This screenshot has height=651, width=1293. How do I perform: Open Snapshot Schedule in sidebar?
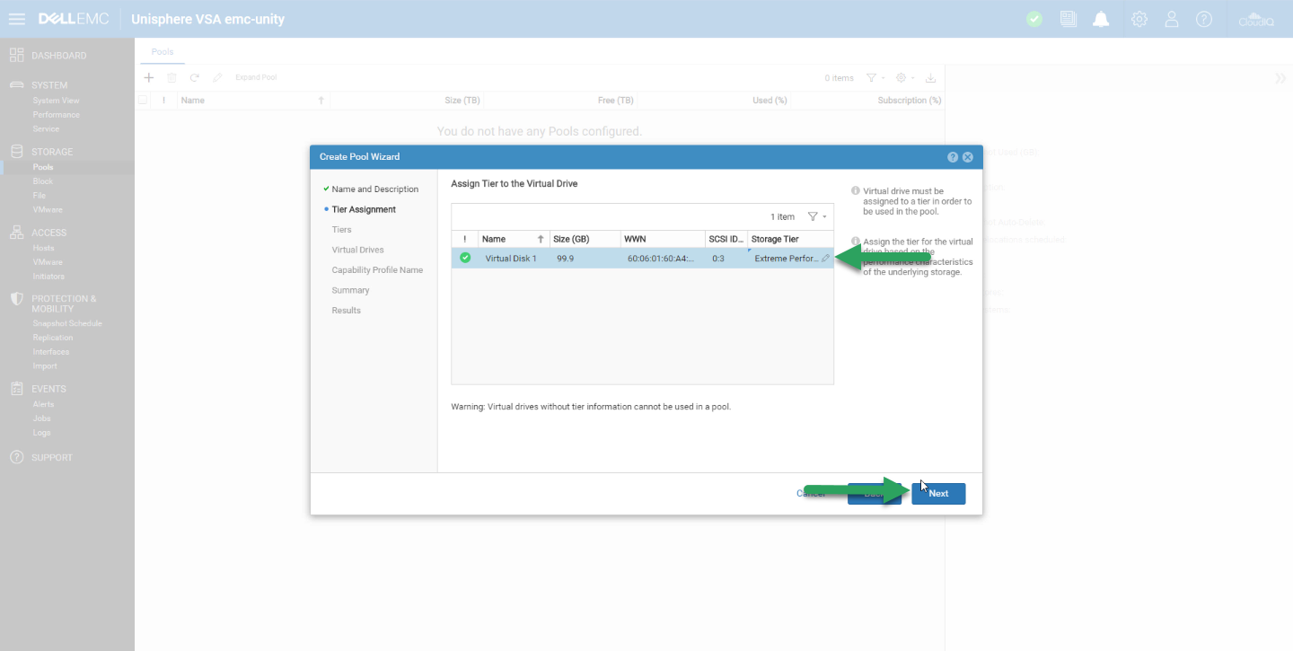[67, 323]
